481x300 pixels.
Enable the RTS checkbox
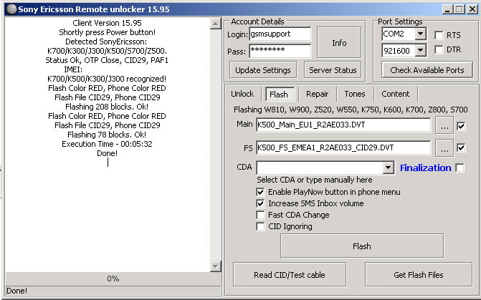coord(439,35)
